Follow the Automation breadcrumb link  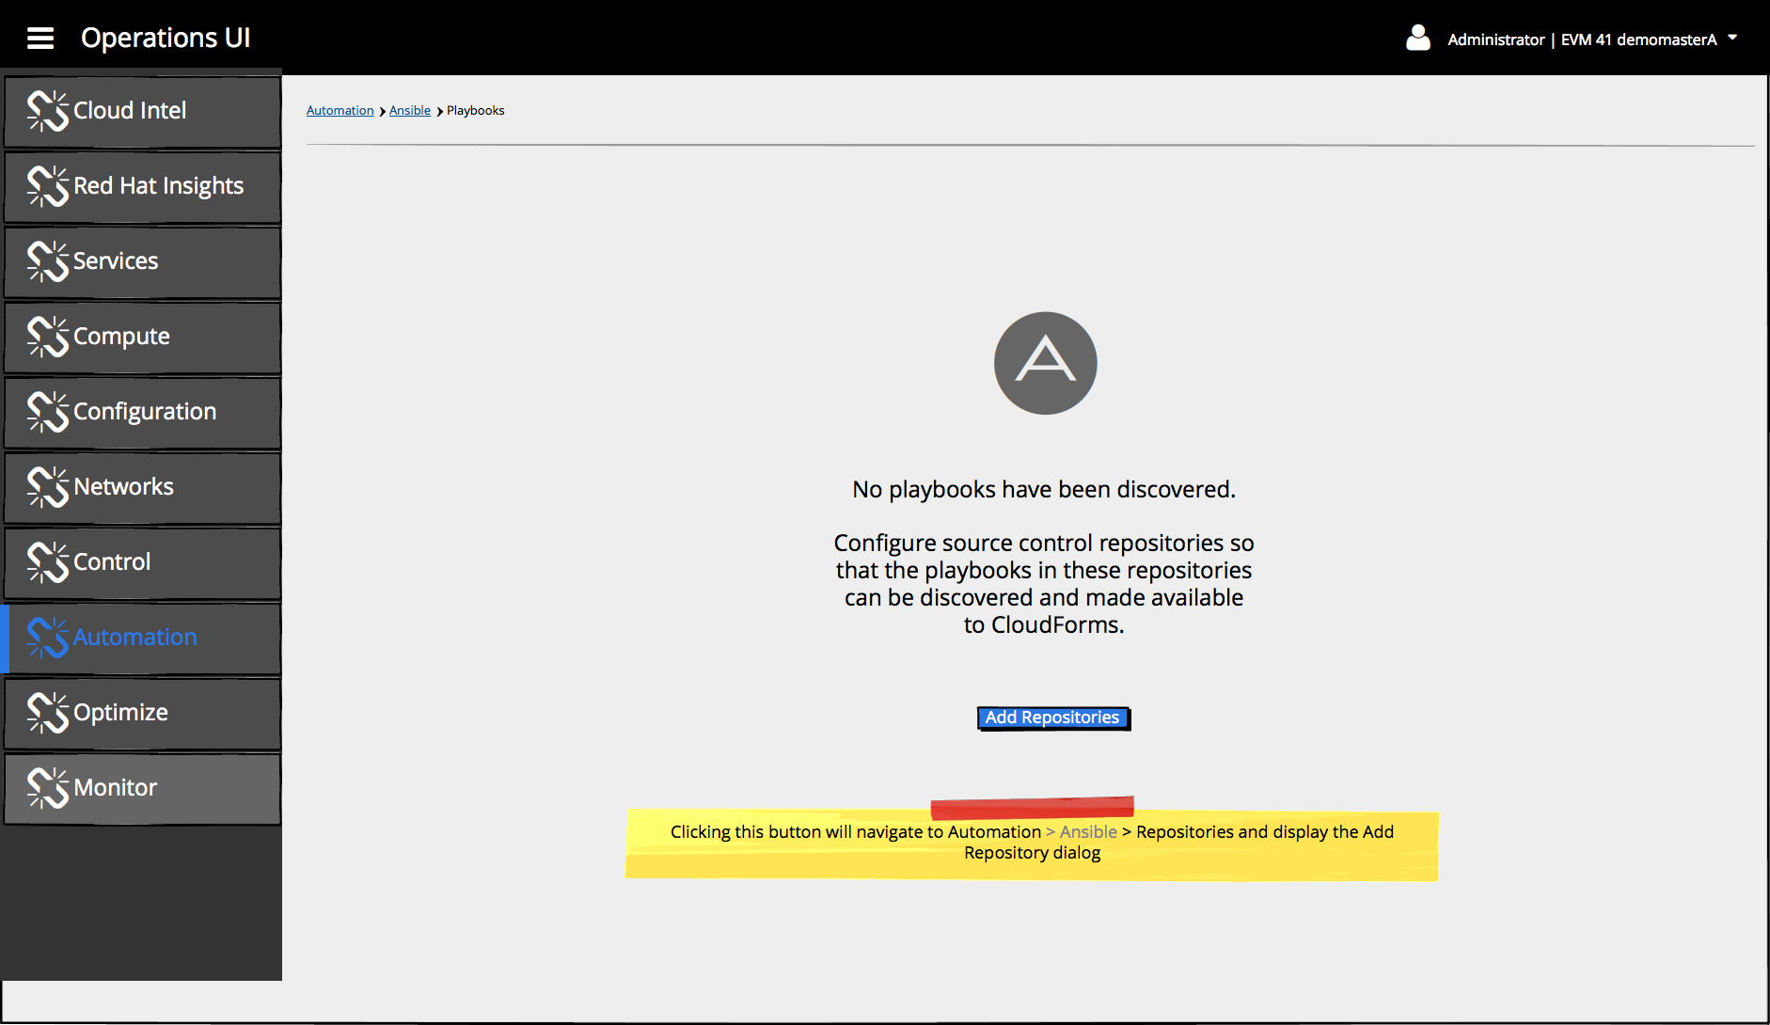coord(340,111)
